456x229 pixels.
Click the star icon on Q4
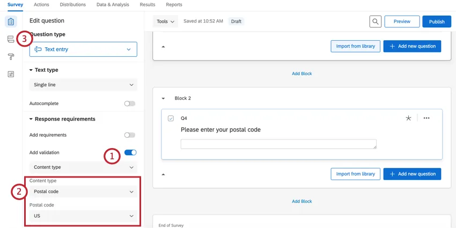point(408,118)
